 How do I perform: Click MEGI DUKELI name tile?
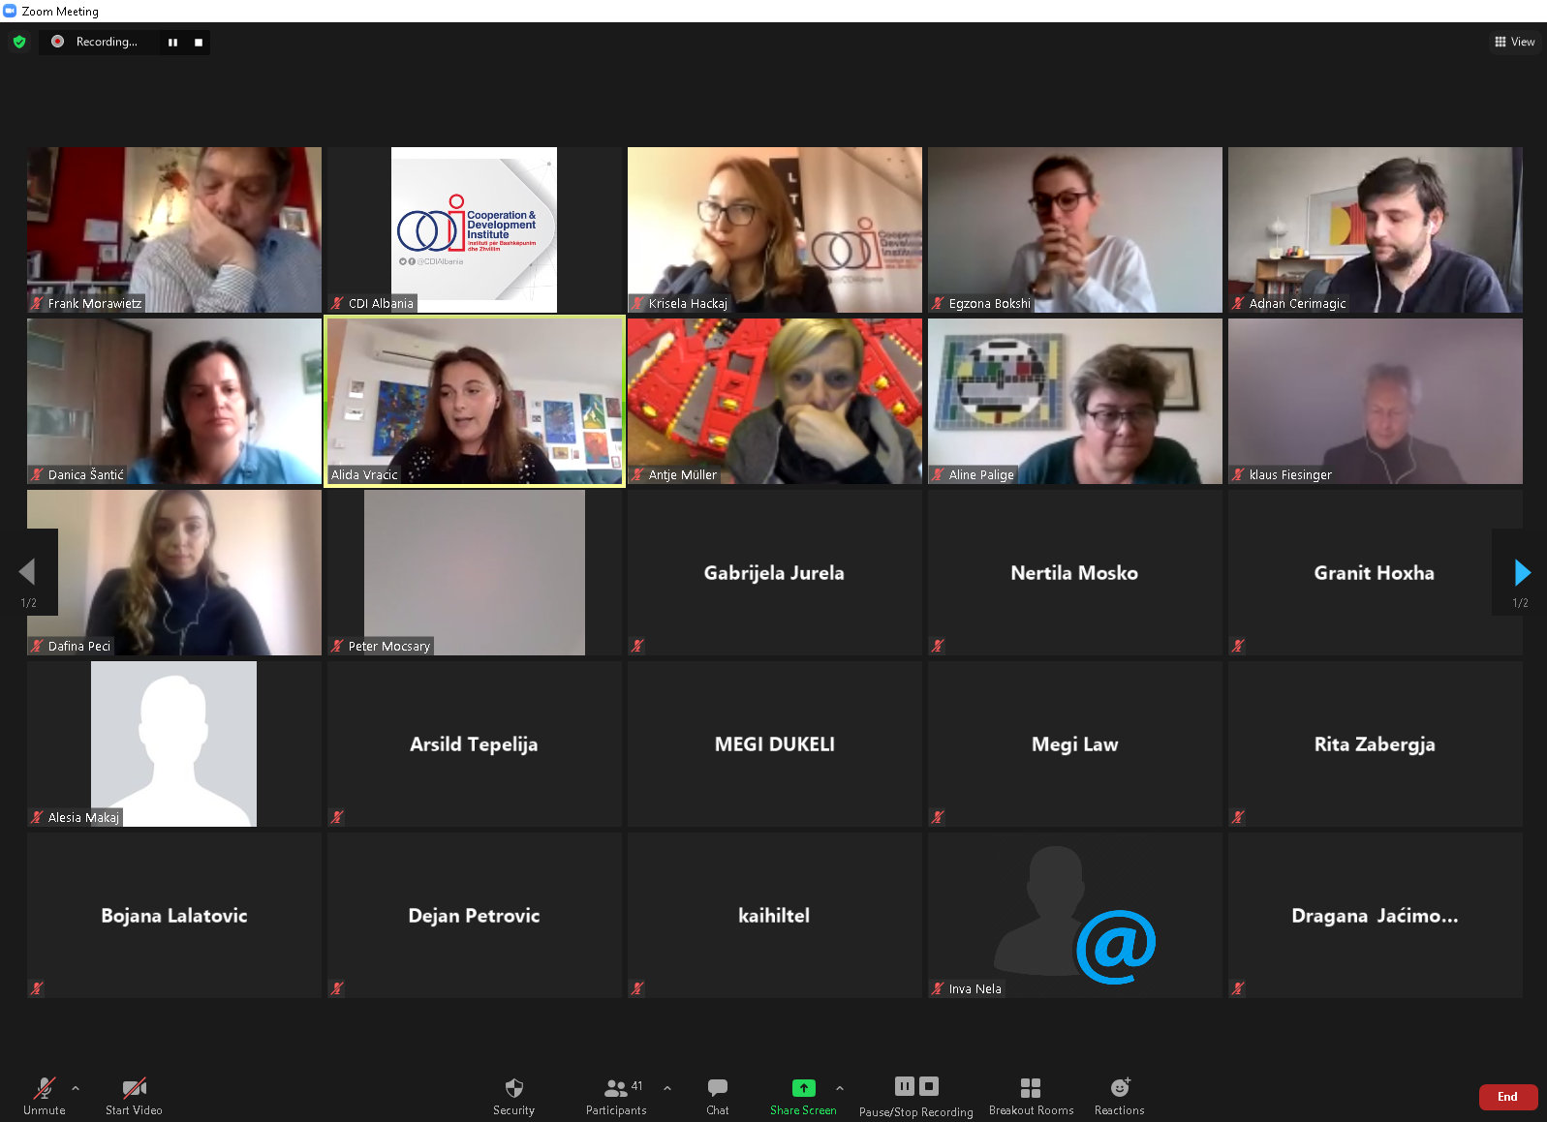(775, 743)
